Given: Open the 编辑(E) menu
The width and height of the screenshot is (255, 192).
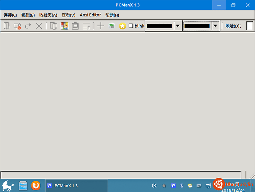Looking at the screenshot, I should [28, 15].
